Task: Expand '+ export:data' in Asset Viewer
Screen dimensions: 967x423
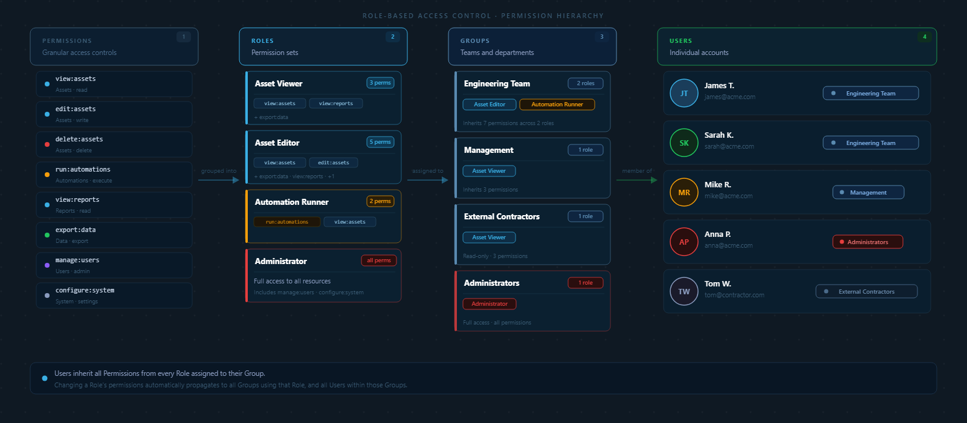Action: point(271,117)
